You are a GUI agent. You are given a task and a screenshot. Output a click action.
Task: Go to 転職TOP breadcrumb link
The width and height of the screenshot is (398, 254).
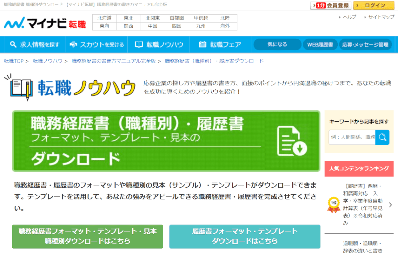pyautogui.click(x=14, y=61)
